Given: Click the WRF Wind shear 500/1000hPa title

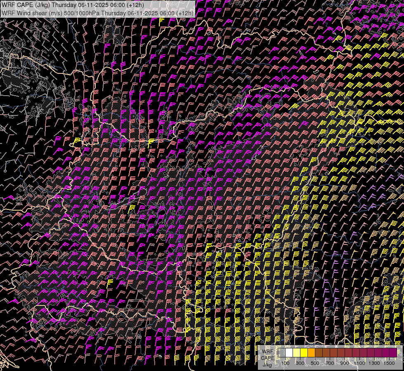Looking at the screenshot, I should pyautogui.click(x=97, y=13).
